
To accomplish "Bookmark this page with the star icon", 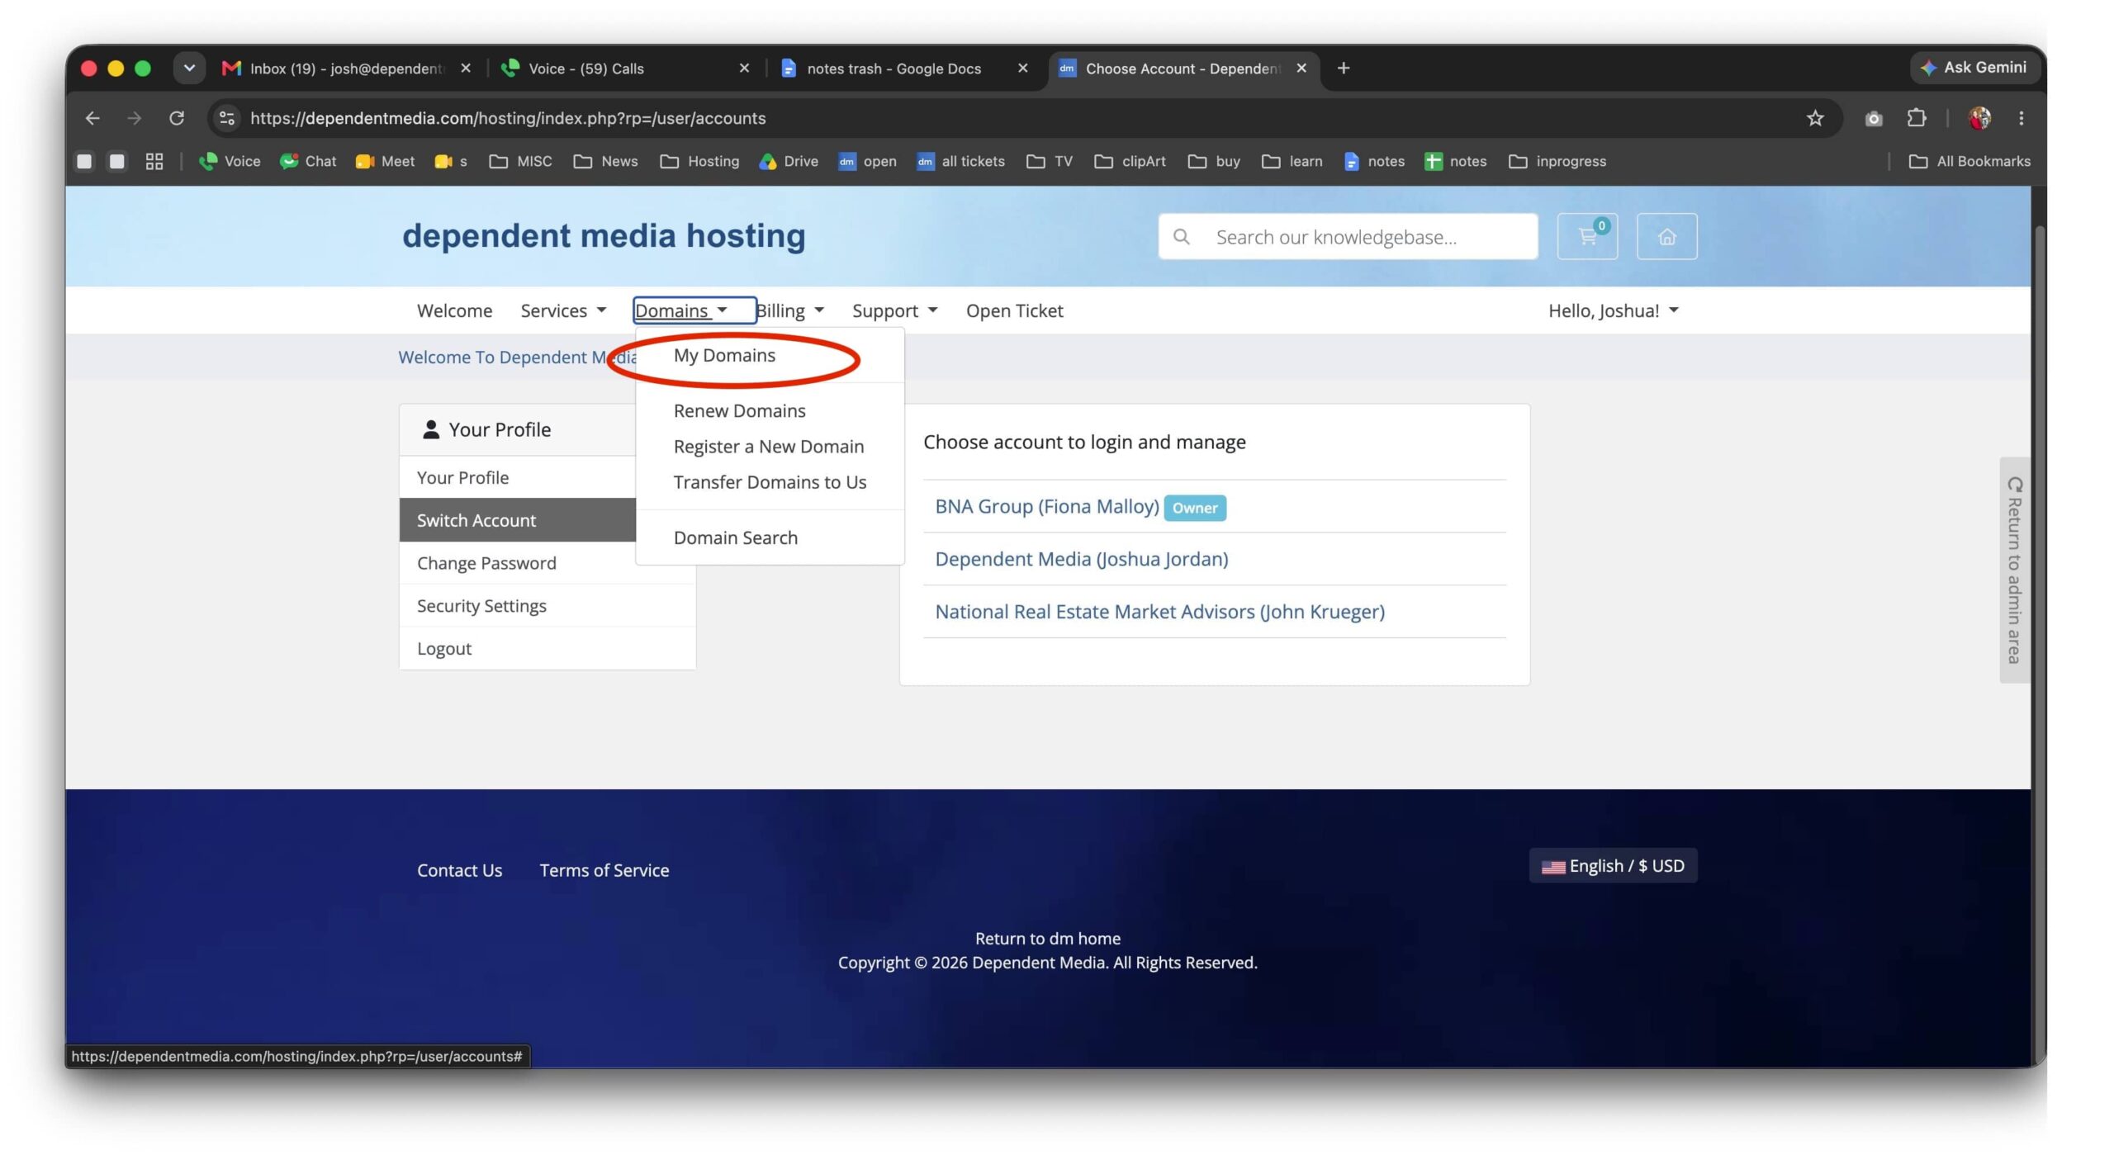I will point(1814,118).
